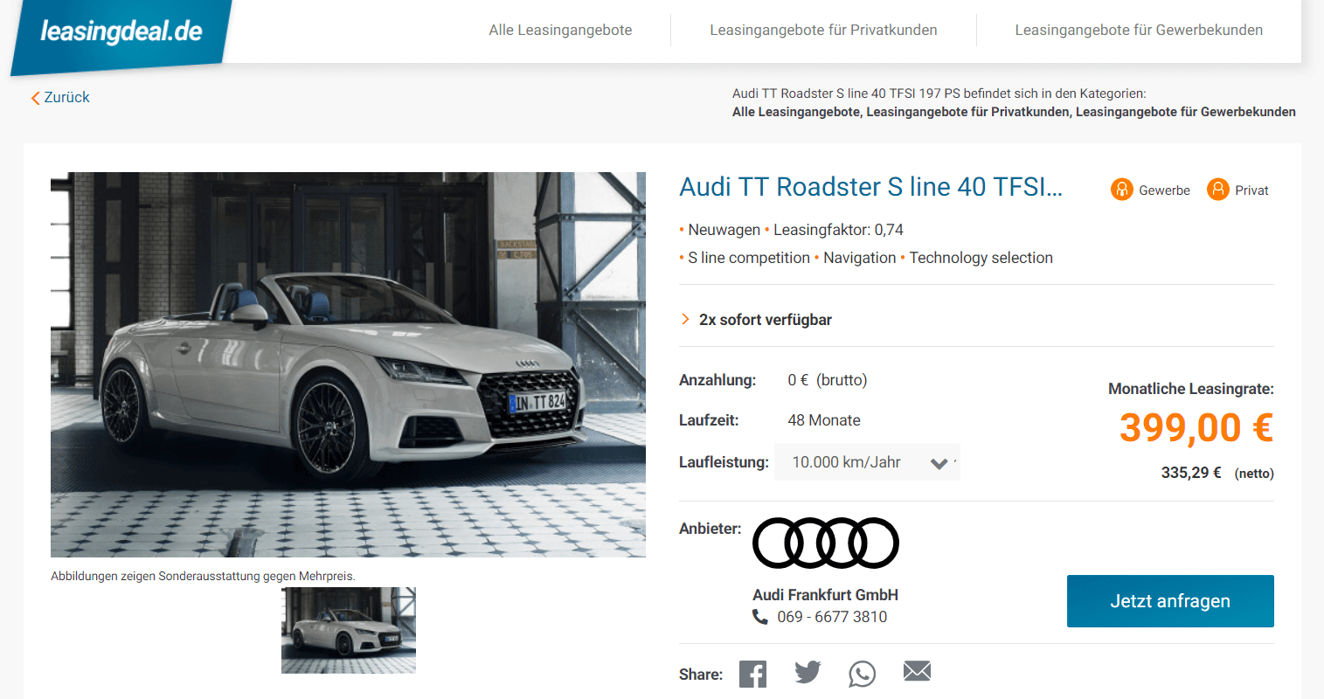Viewport: 1324px width, 699px height.
Task: Click the Technology selection feature text
Action: 981,258
